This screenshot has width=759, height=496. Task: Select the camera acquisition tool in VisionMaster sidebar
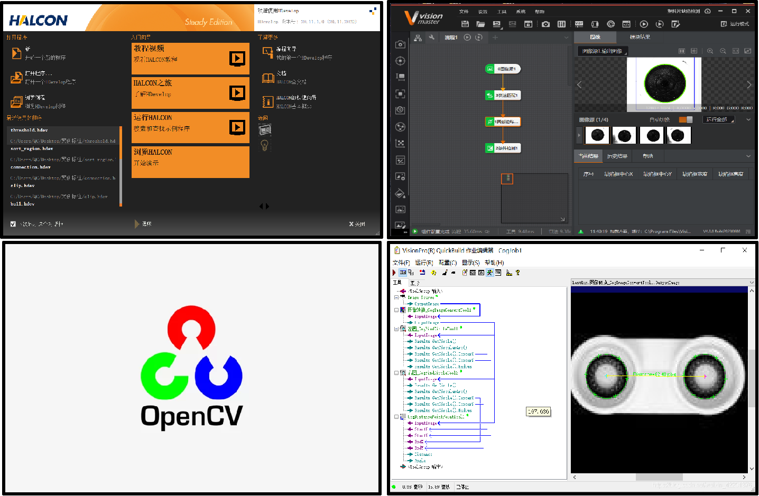pyautogui.click(x=400, y=44)
